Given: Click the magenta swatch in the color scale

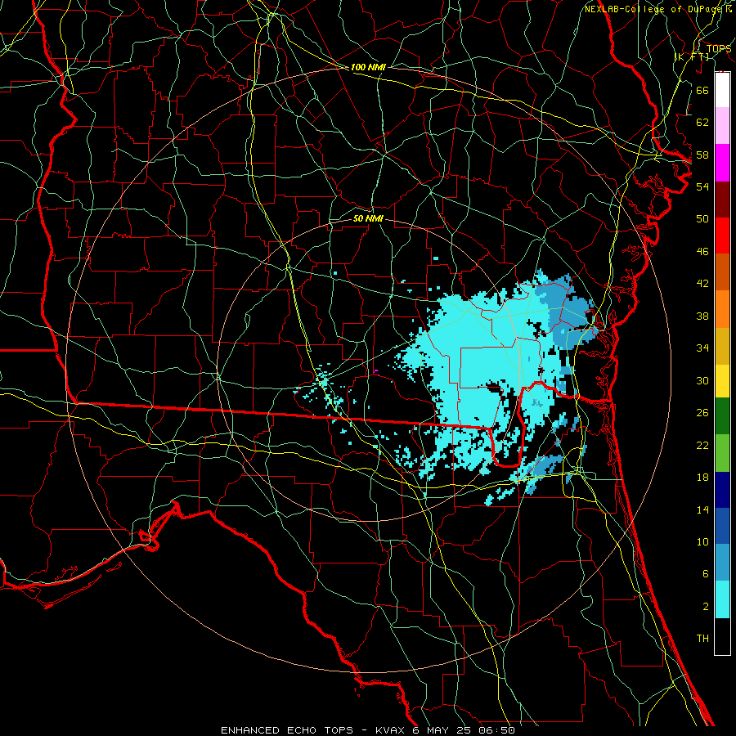Looking at the screenshot, I should tap(722, 163).
